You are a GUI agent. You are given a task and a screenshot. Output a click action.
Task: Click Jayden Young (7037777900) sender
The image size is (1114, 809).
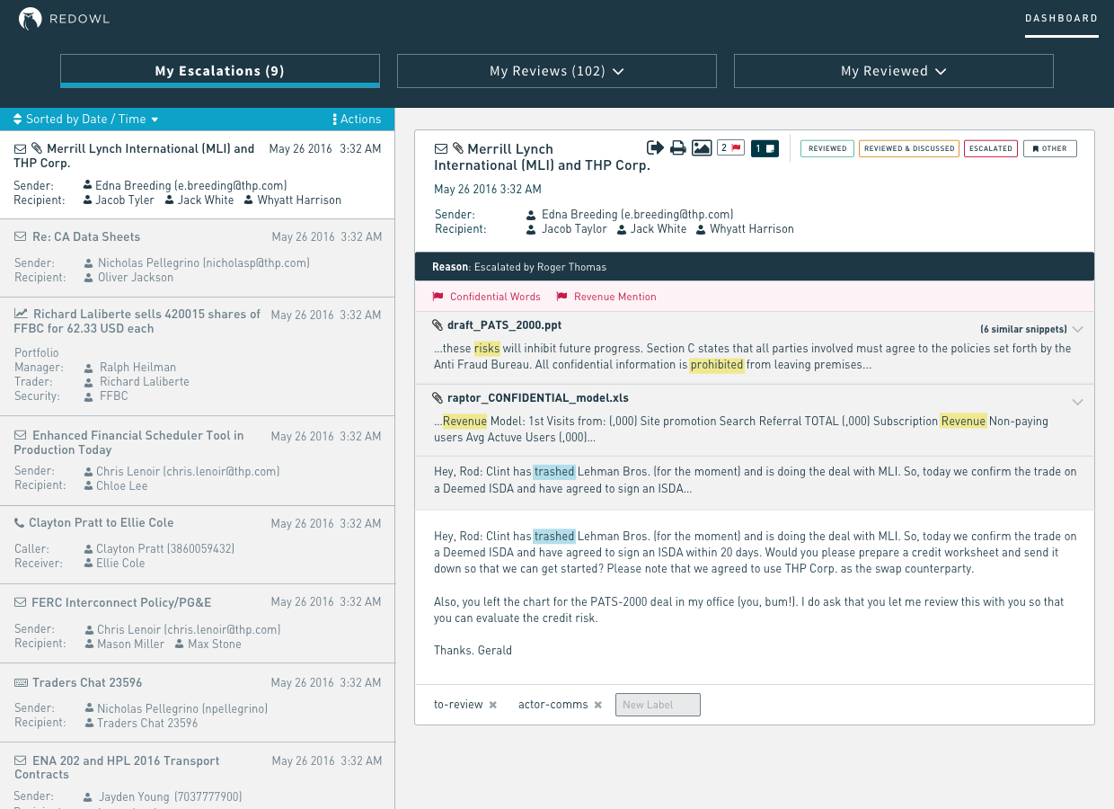[x=170, y=797]
